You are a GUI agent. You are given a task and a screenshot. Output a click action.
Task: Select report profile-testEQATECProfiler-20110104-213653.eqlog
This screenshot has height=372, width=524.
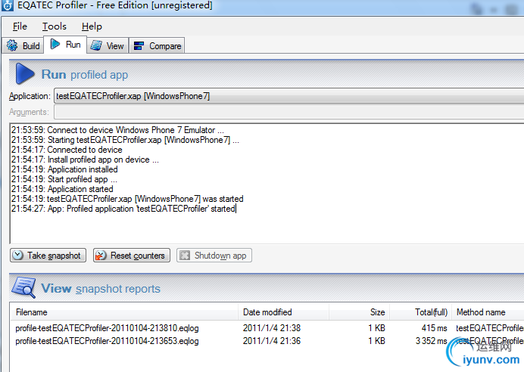point(107,341)
